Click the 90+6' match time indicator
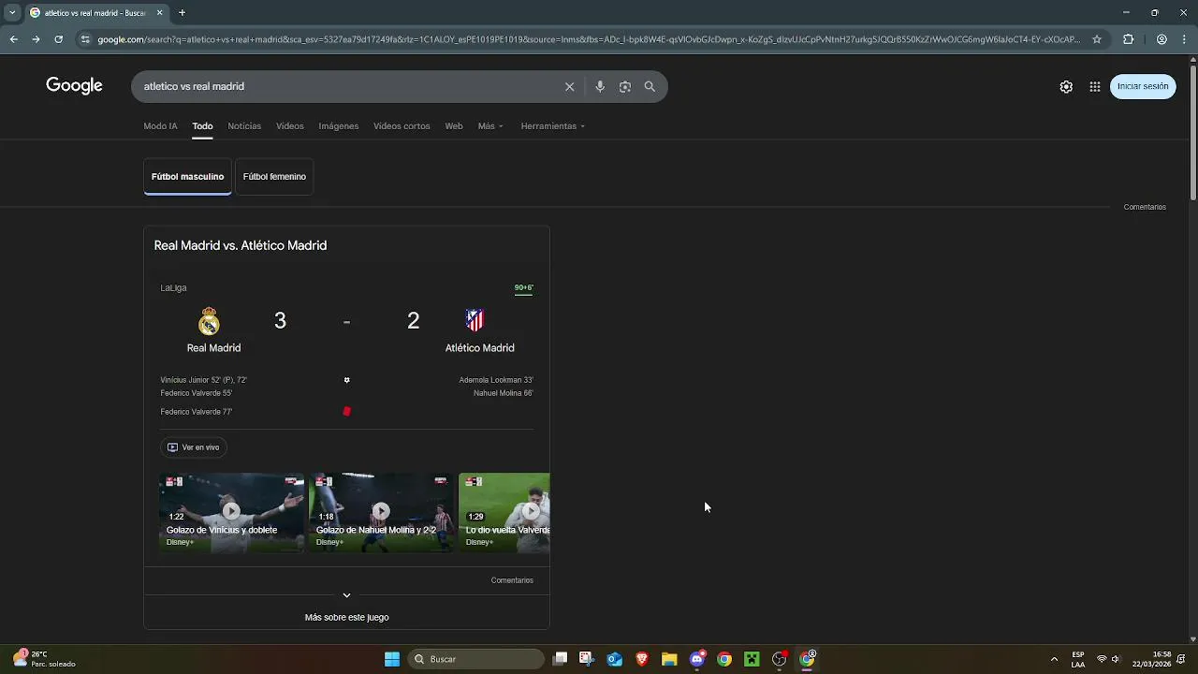Screen dimensions: 1198x674 tap(523, 288)
